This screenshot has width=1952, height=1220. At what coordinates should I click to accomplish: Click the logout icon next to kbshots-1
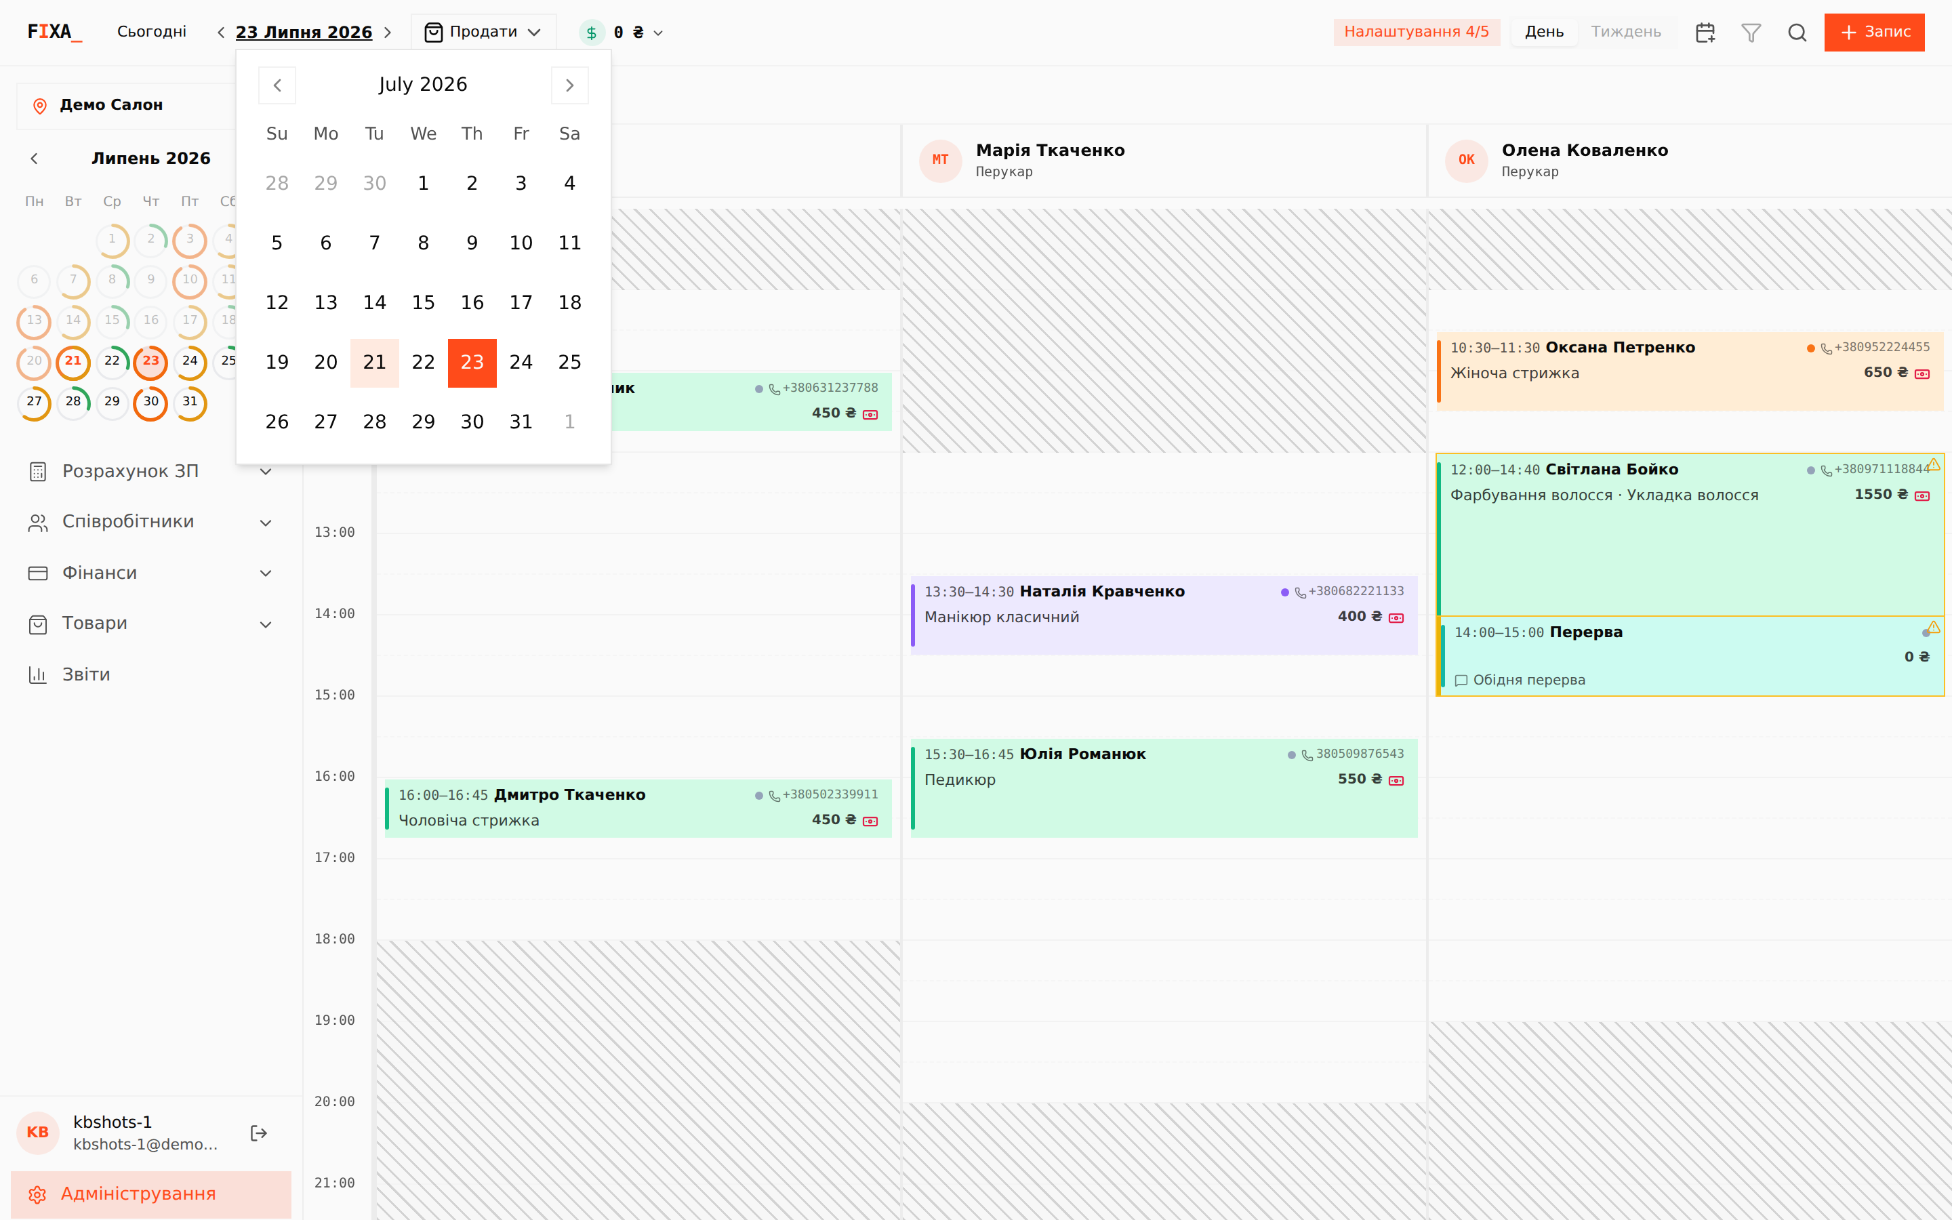pyautogui.click(x=259, y=1134)
